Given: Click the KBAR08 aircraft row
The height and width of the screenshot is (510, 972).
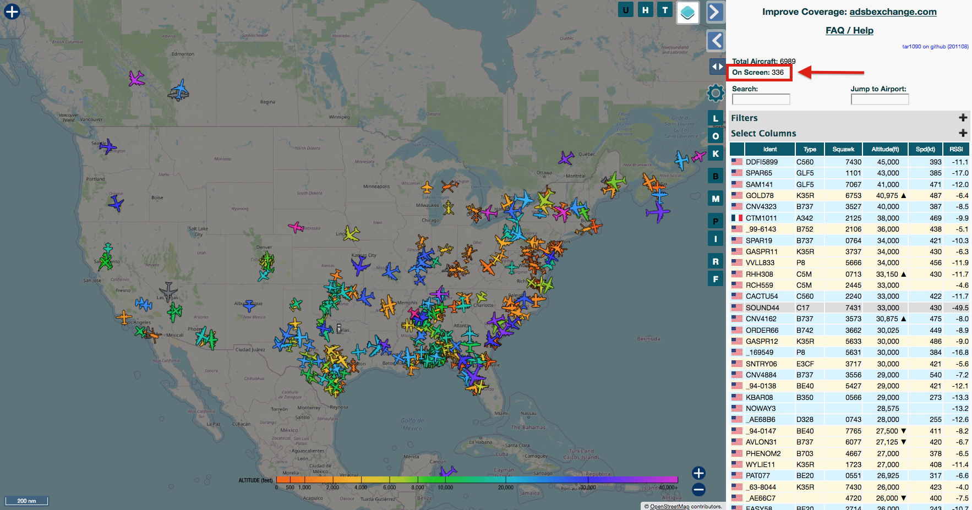Looking at the screenshot, I should [849, 398].
